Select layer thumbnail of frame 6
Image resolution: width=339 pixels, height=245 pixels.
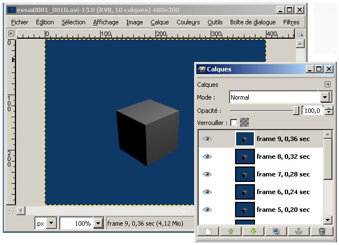[x=245, y=192]
